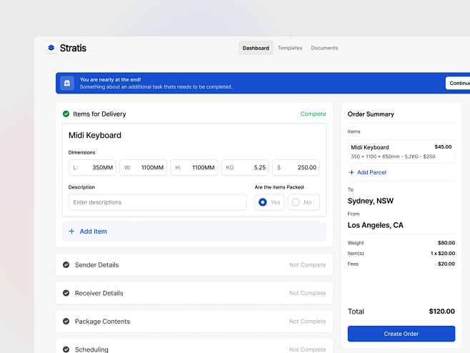Screen dimensions: 470x353
Task: Click the plus icon beside Add Parcel
Action: point(351,172)
